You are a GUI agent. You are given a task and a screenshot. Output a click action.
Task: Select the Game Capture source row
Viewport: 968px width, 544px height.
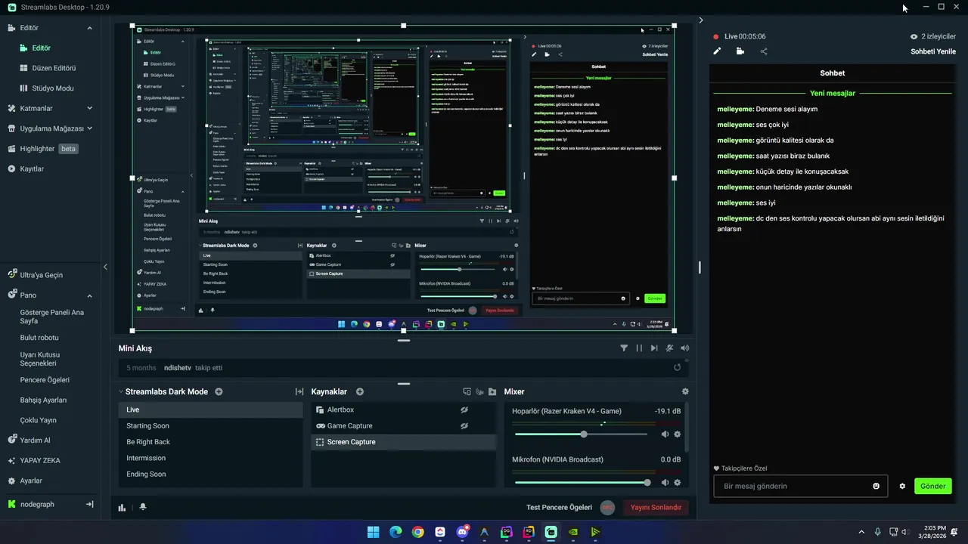[404, 425]
